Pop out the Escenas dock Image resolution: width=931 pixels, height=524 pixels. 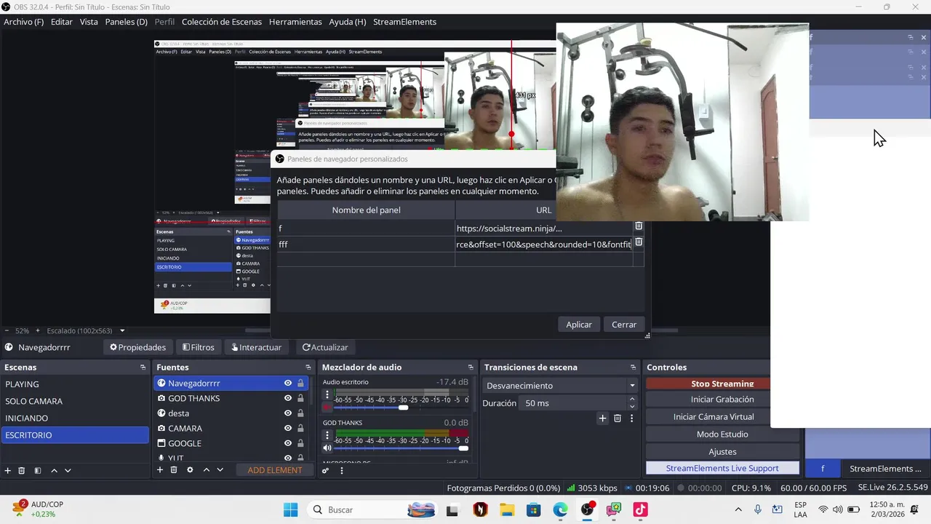pos(143,368)
